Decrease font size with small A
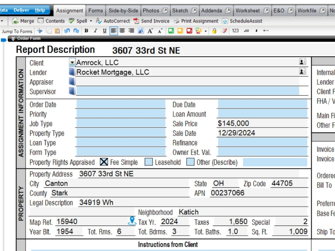 [160, 31]
